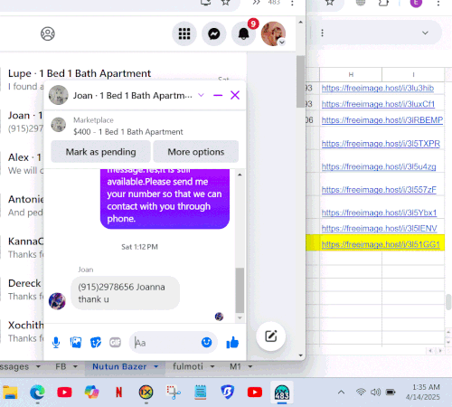Open the GIF picker
452x407 pixels.
(x=115, y=343)
